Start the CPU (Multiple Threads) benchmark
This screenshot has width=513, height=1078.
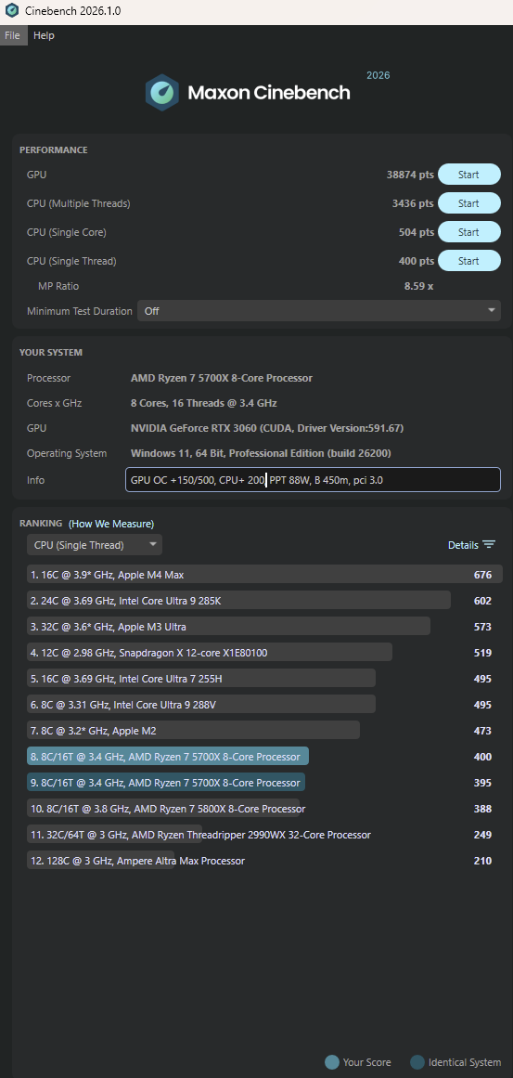469,203
